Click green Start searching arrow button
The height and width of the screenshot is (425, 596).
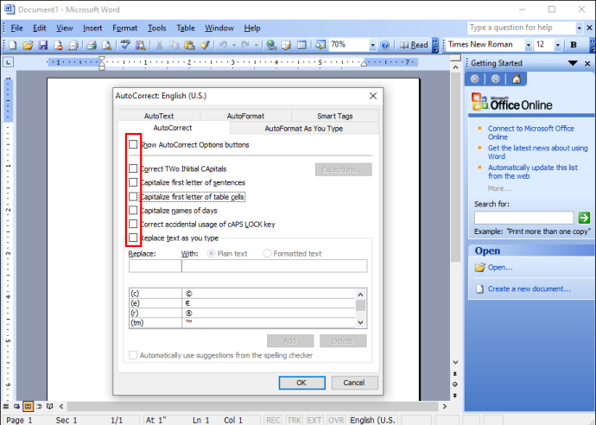[x=584, y=218]
